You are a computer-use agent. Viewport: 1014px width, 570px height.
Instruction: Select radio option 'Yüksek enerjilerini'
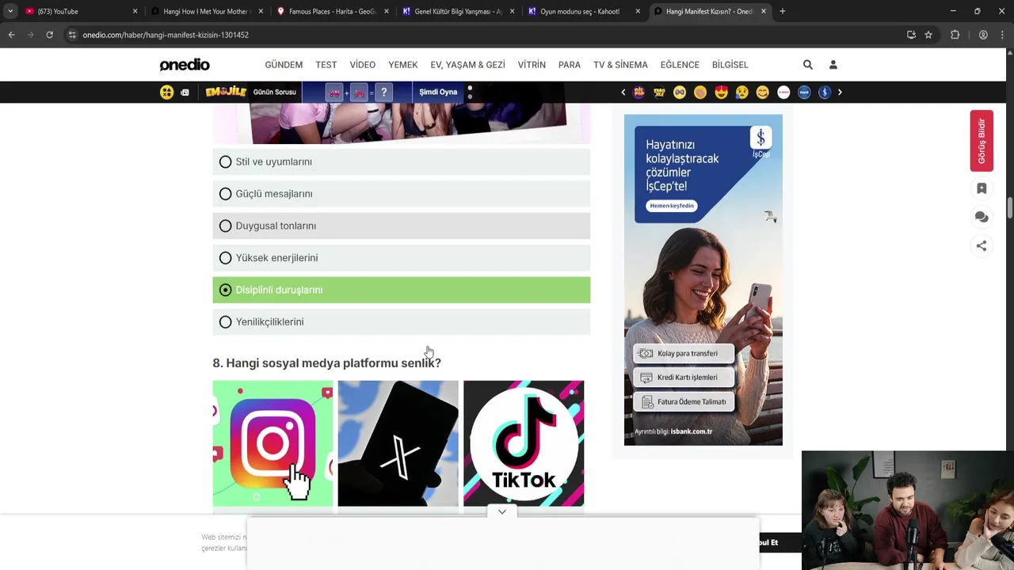point(401,258)
